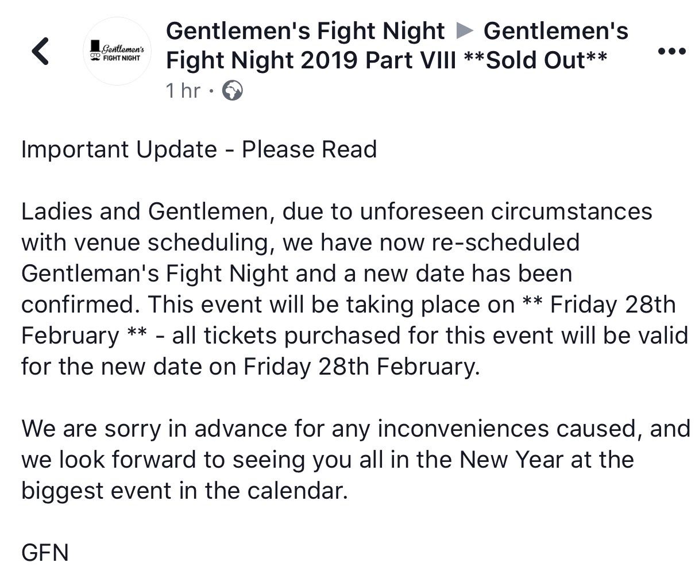Click the **Sold Out** text in the header
The width and height of the screenshot is (695, 574).
click(x=535, y=60)
